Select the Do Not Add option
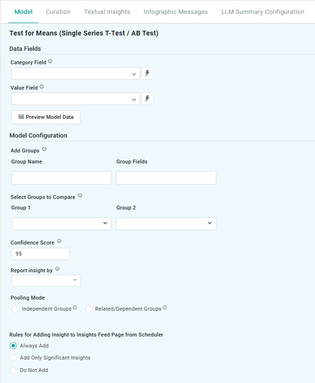315x383 pixels. 13,371
